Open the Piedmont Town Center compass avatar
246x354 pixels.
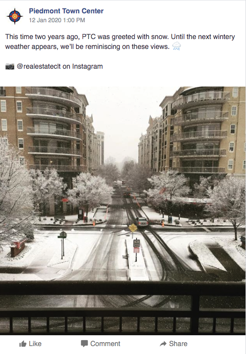click(x=15, y=16)
